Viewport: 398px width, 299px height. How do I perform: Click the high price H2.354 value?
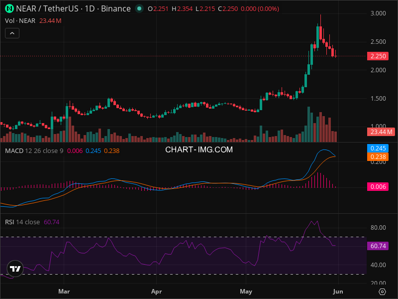click(x=182, y=9)
